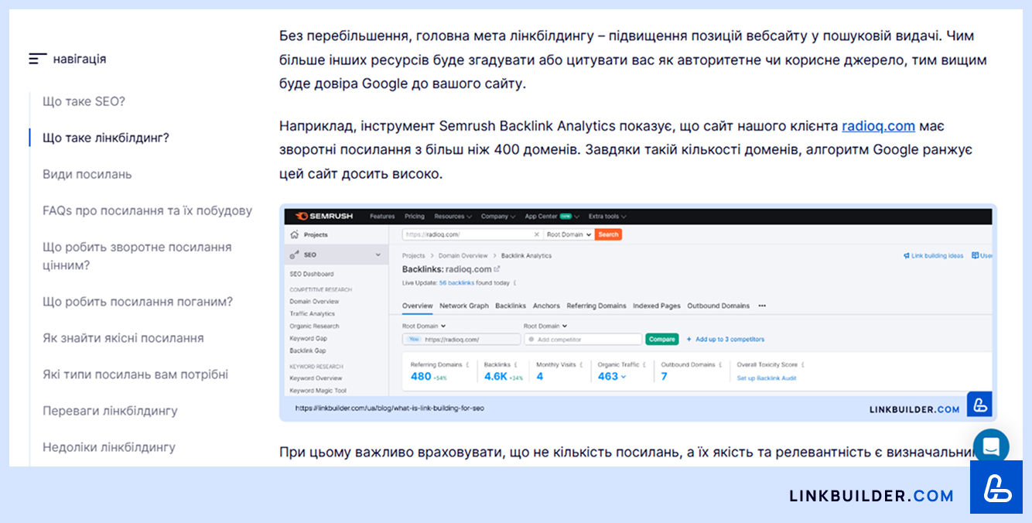Image resolution: width=1032 pixels, height=523 pixels.
Task: Open the Resources dropdown in Semrush header
Action: click(452, 217)
